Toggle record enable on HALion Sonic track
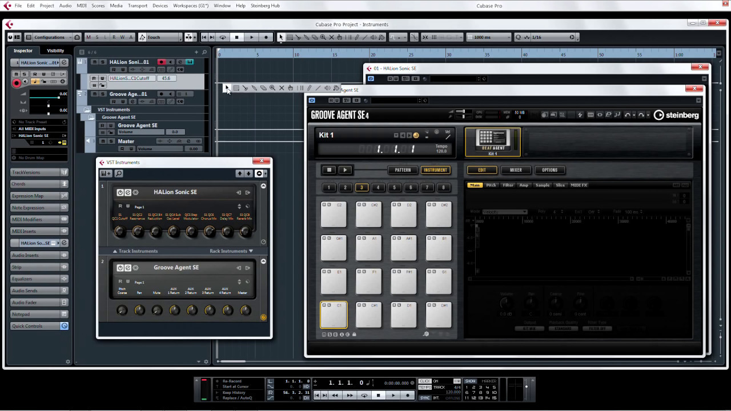This screenshot has width=731, height=411. tap(161, 62)
